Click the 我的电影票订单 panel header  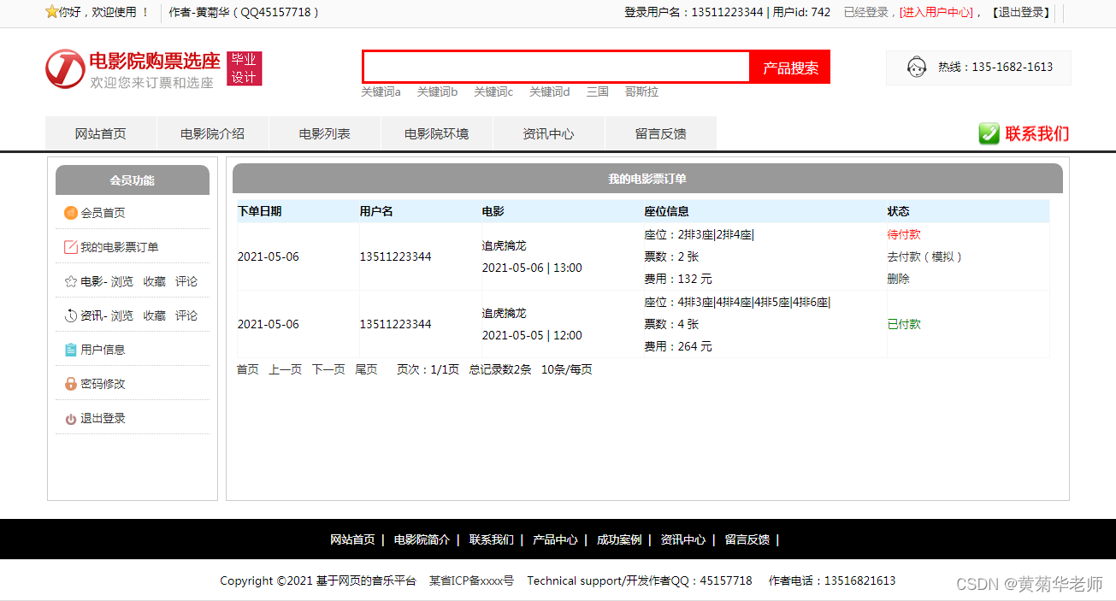(647, 179)
